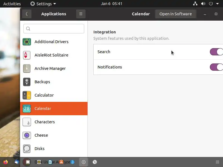
Task: Show all applications grid
Action: [x=217, y=162]
